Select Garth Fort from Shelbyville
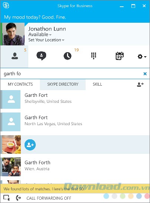 (x=75, y=99)
